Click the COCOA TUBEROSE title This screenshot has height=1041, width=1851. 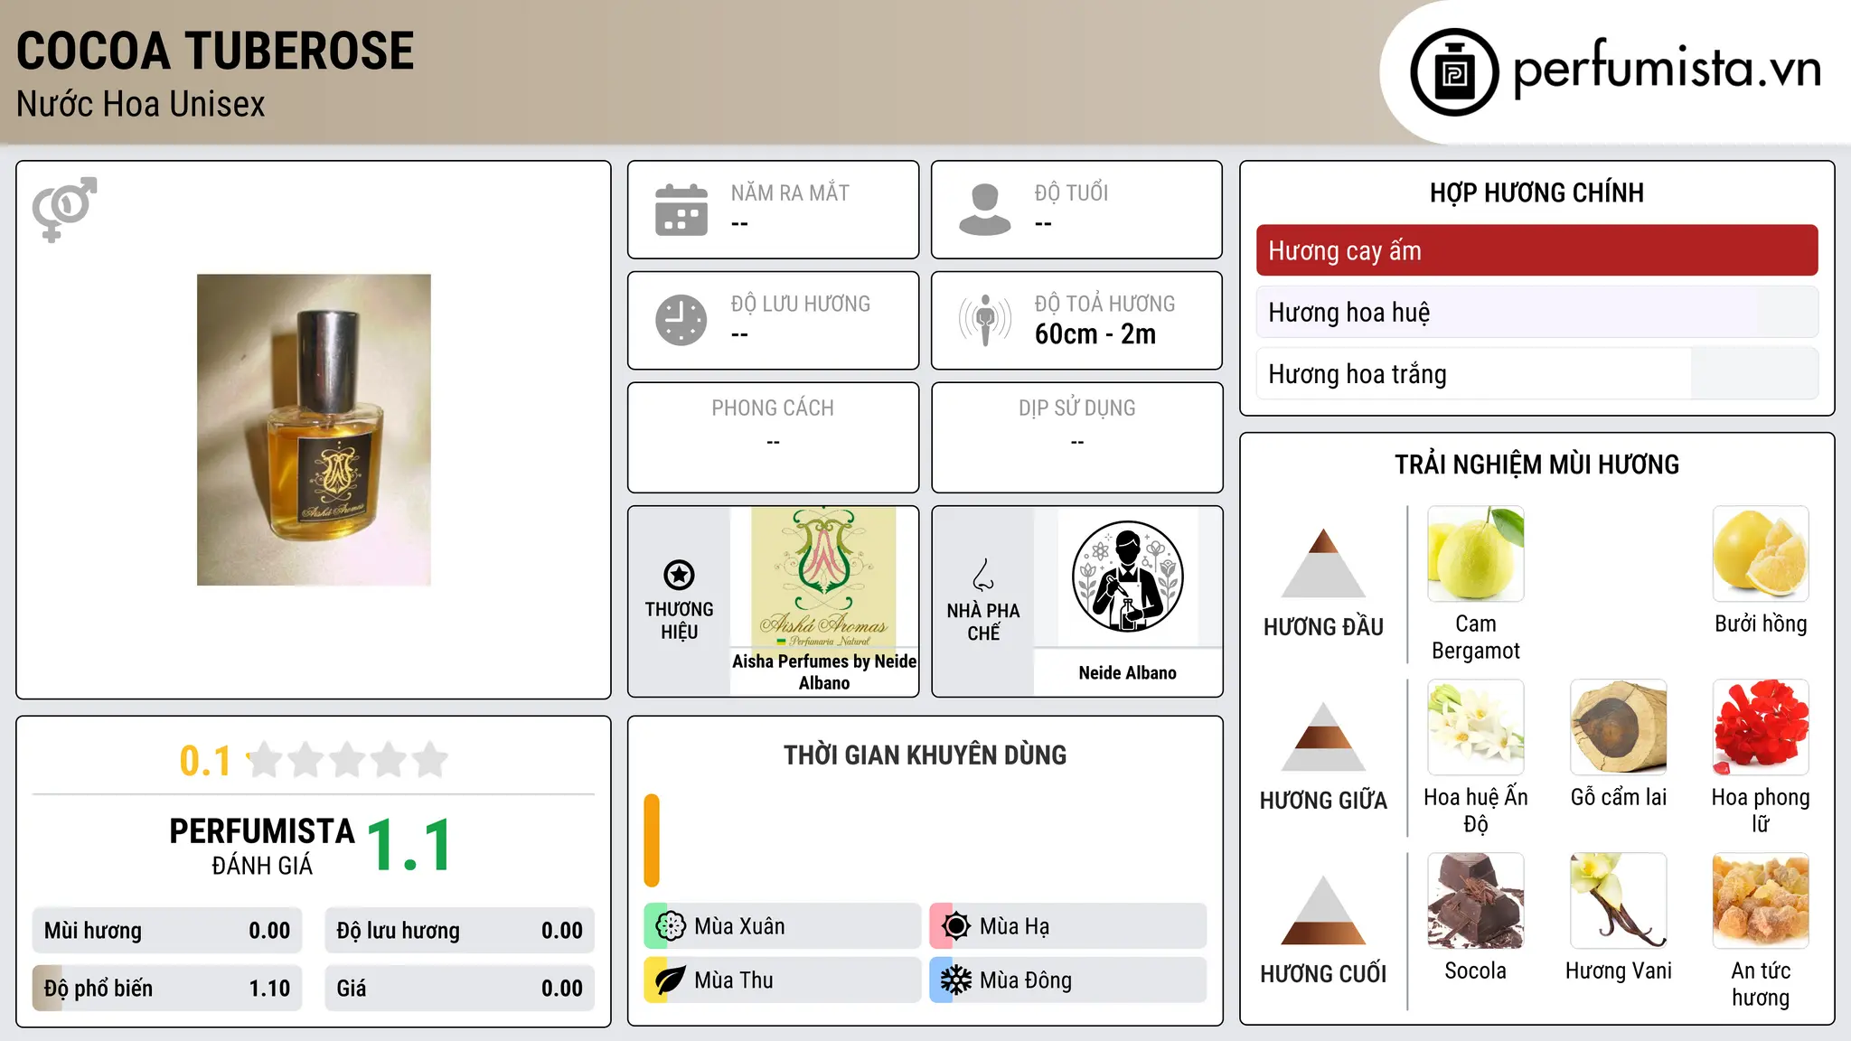coord(215,51)
